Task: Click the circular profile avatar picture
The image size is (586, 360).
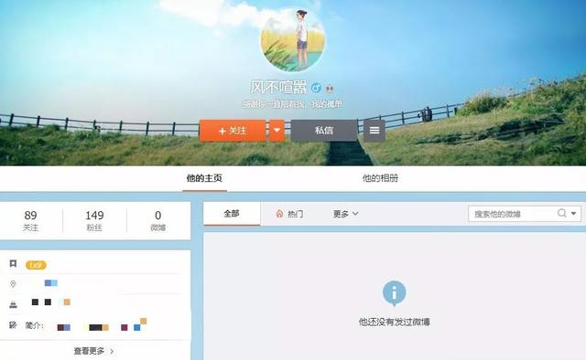Action: (293, 40)
